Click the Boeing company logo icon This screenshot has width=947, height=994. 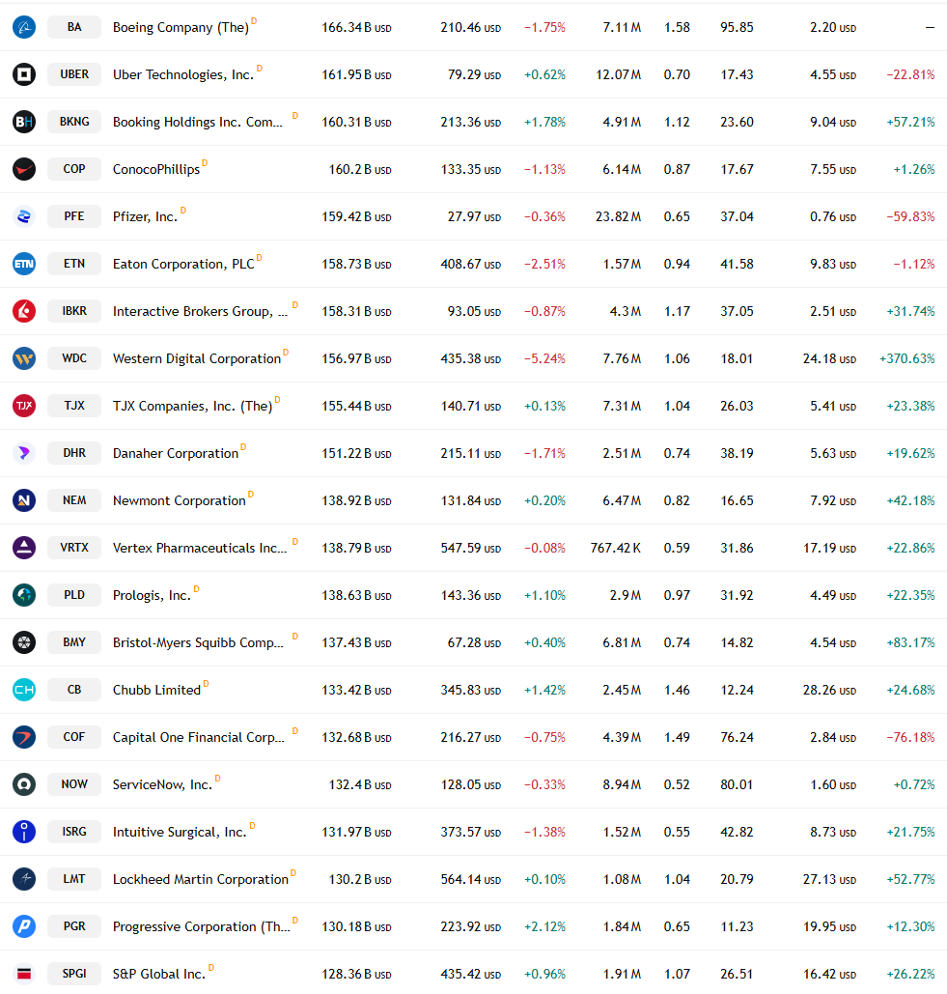(x=24, y=27)
